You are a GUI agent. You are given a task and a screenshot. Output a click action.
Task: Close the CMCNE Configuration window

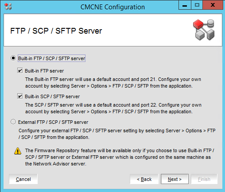coord(213,5)
